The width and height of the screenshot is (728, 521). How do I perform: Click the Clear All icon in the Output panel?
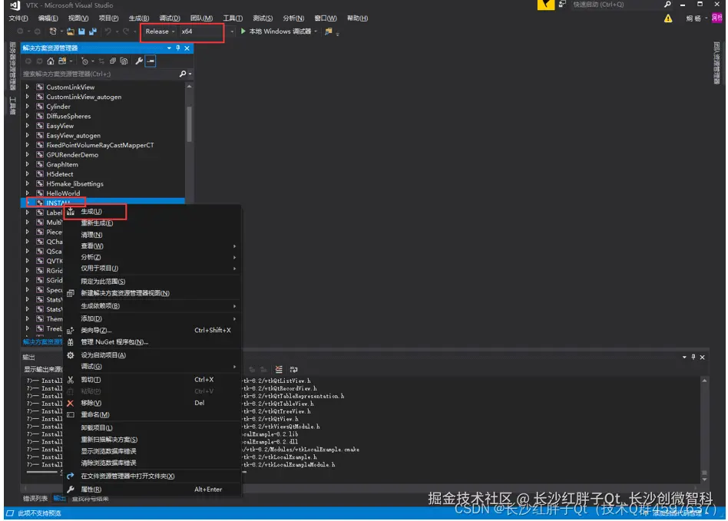pos(279,369)
